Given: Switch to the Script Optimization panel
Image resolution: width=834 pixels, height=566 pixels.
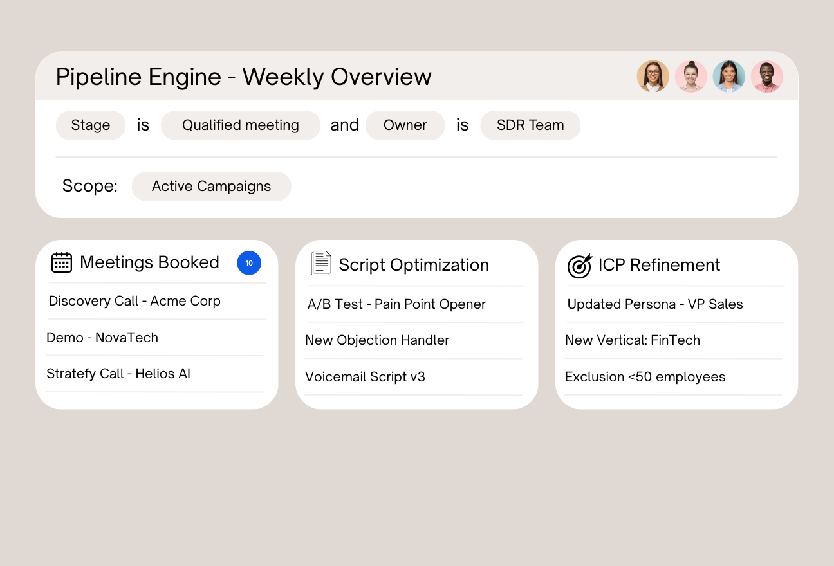Looking at the screenshot, I should click(413, 265).
